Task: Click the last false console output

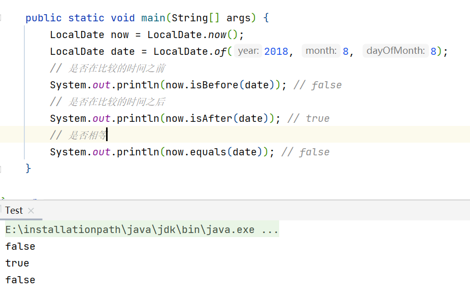Action: (20, 280)
